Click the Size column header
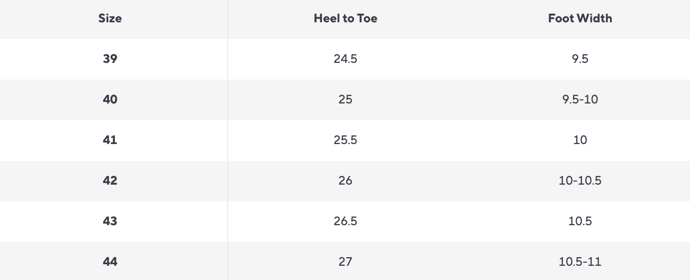 coord(110,19)
